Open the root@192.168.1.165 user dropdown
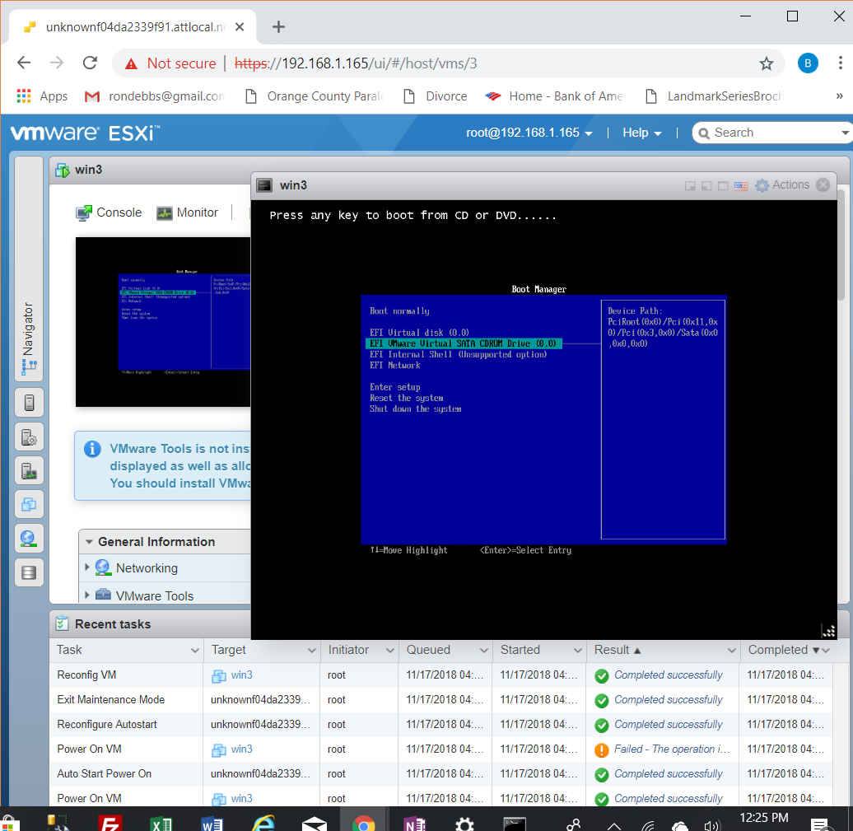The height and width of the screenshot is (831, 853). coord(529,133)
